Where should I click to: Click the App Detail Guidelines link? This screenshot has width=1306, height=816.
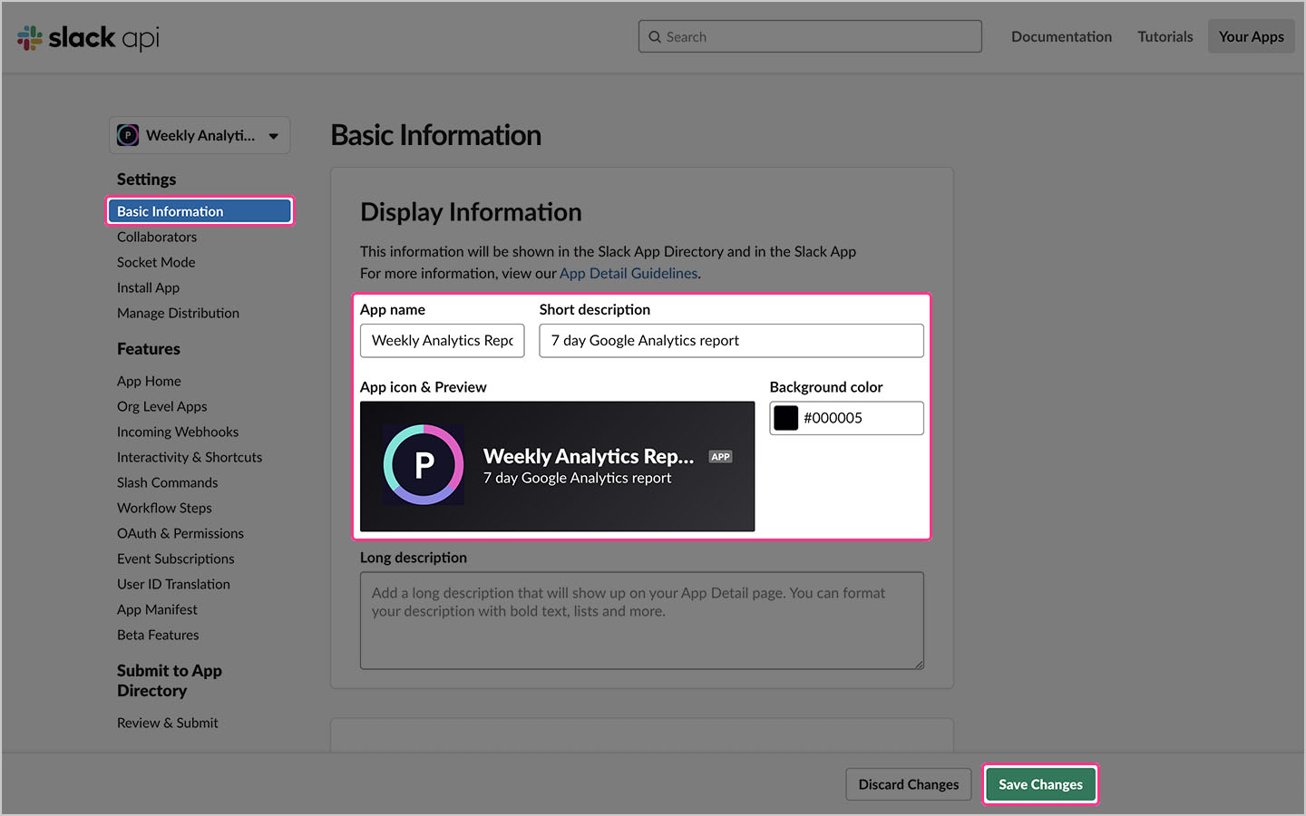[x=628, y=273]
